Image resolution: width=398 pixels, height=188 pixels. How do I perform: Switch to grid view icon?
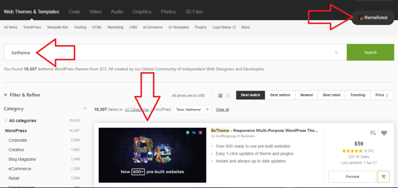click(228, 95)
